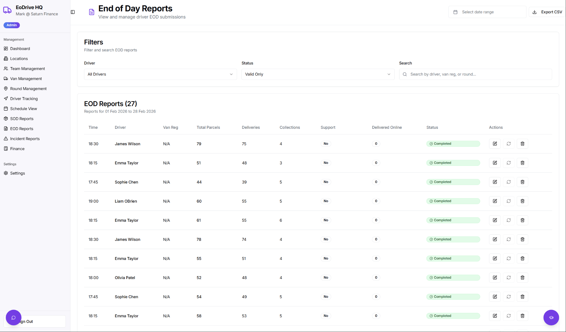Focus the search by driver field

[x=475, y=74]
